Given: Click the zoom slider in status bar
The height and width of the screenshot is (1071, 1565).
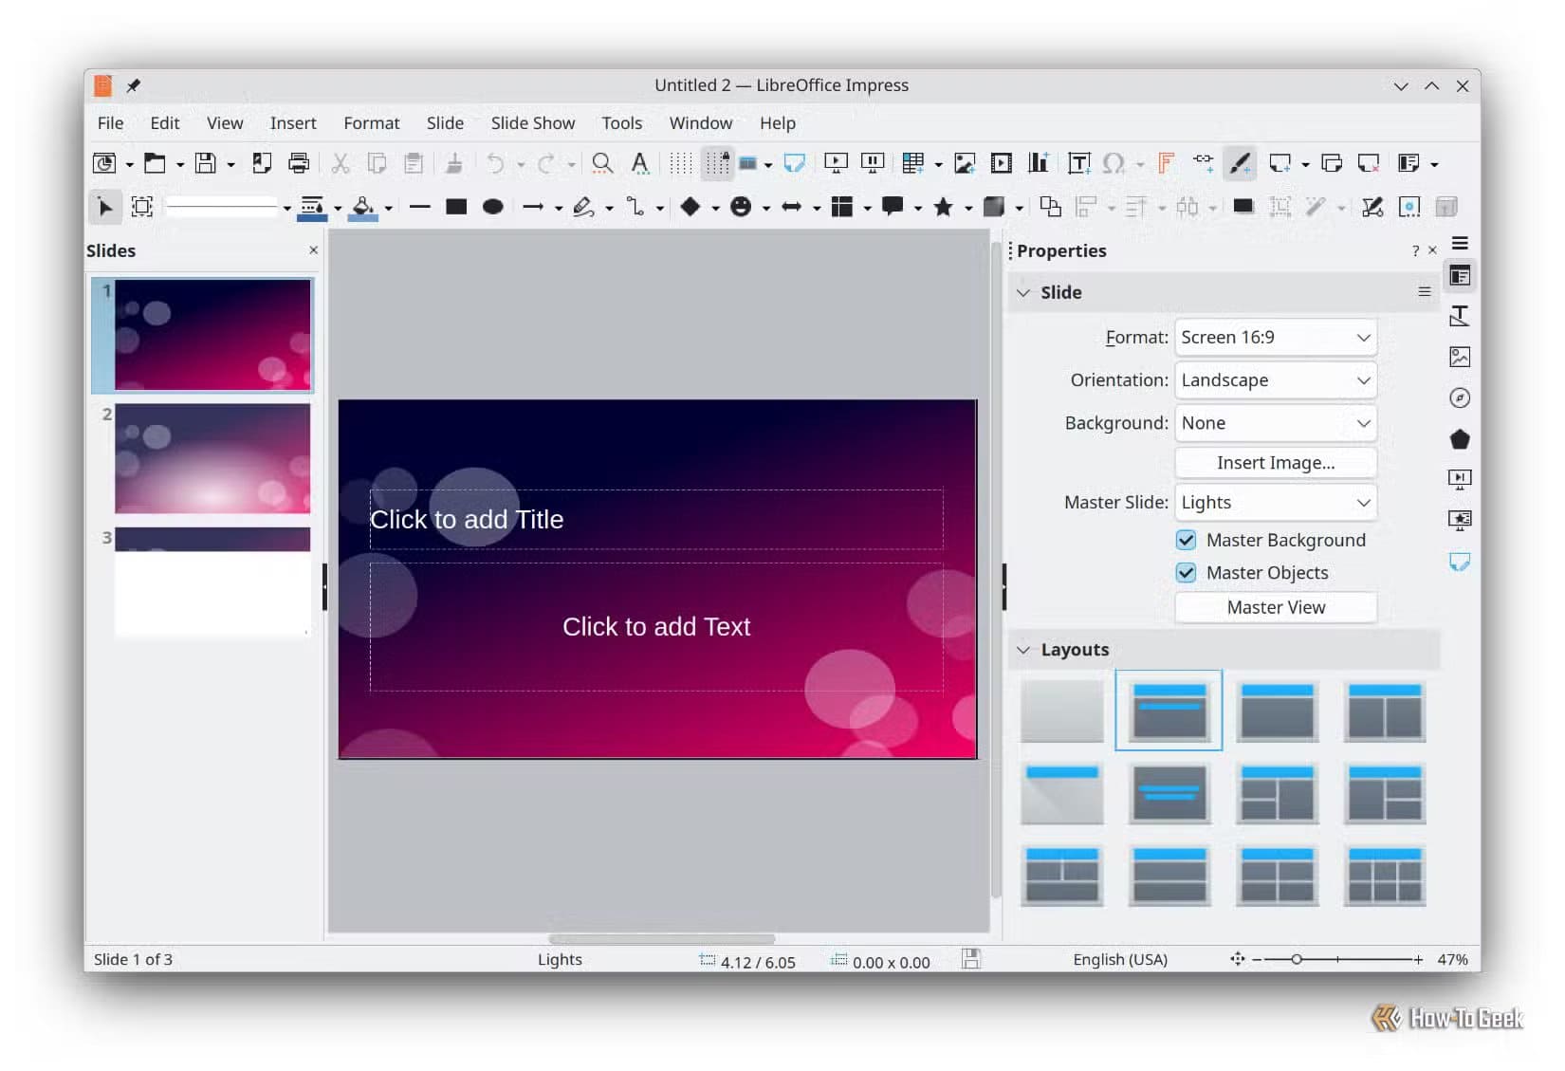Looking at the screenshot, I should (1337, 959).
